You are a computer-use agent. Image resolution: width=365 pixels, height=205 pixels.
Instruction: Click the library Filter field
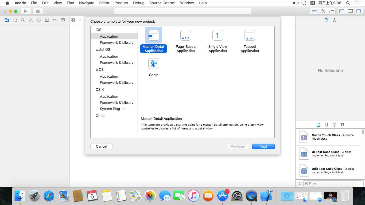(333, 183)
